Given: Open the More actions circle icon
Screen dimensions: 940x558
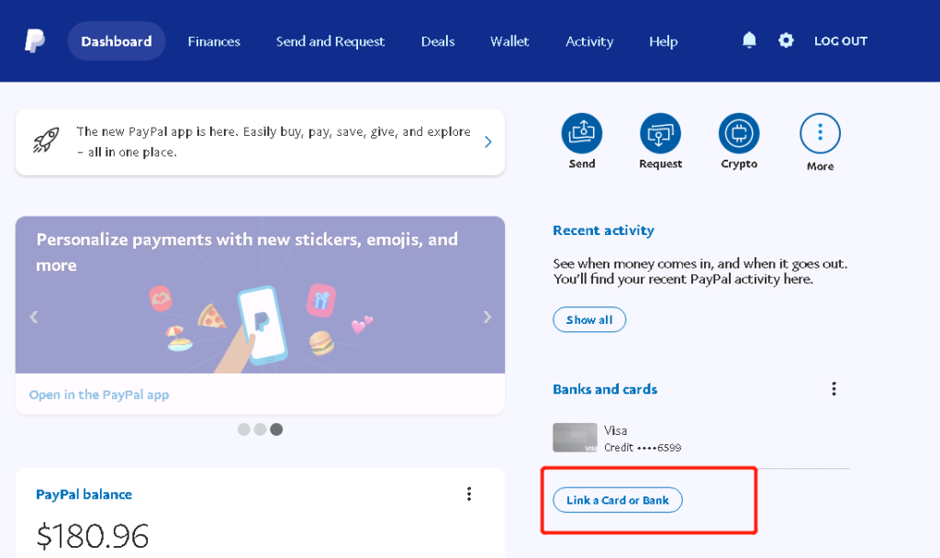Looking at the screenshot, I should pos(820,133).
